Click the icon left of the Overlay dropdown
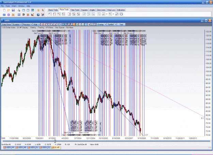Image resolution: width=213 pixels, height=155 pixels. (x=95, y=24)
